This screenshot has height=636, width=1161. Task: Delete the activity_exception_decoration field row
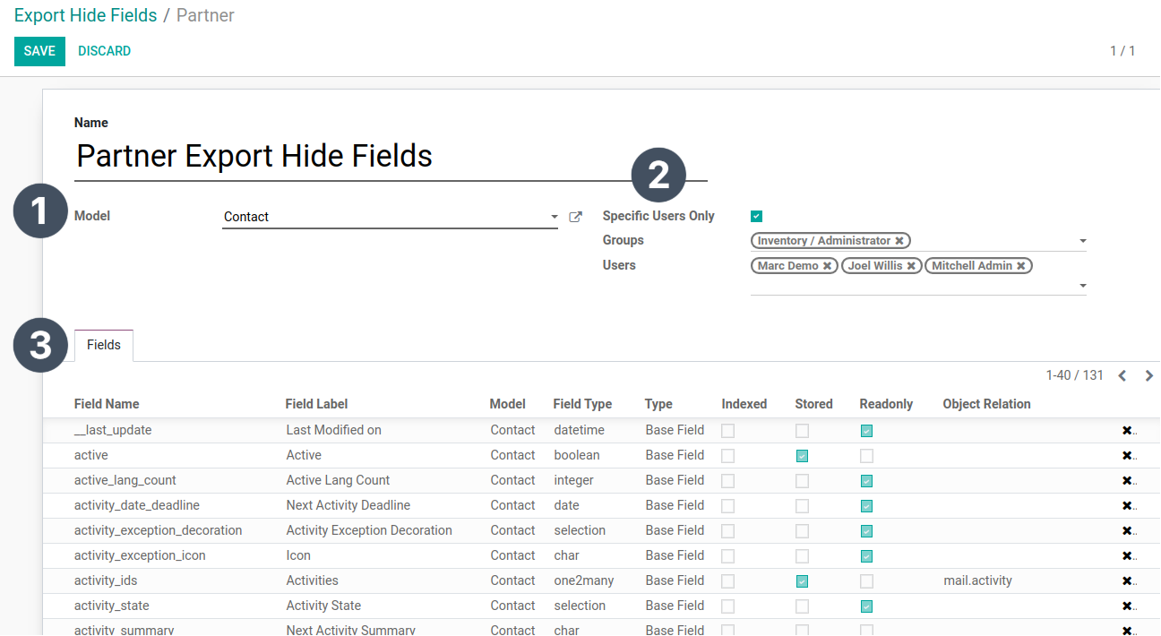point(1127,531)
